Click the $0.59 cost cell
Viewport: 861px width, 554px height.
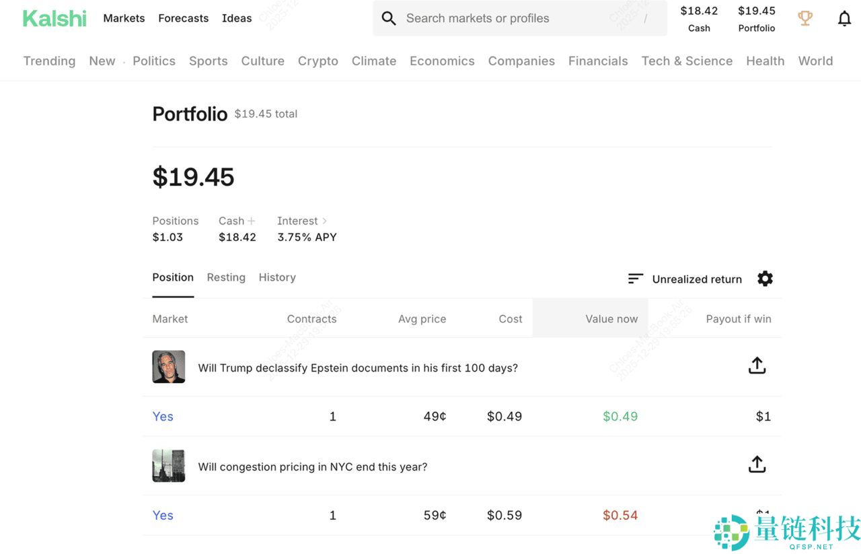(504, 516)
